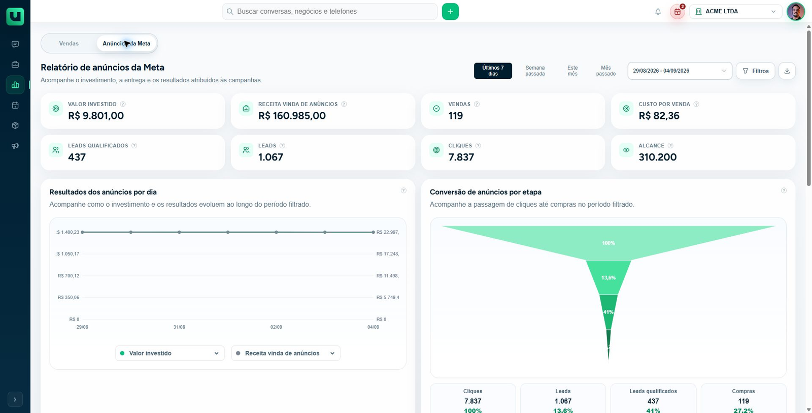Click the 13,6% funnel segment
This screenshot has width=812, height=413.
(608, 277)
